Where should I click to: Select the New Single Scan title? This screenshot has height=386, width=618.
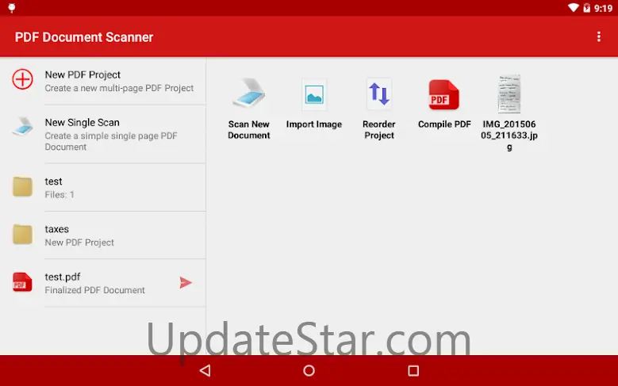(82, 123)
